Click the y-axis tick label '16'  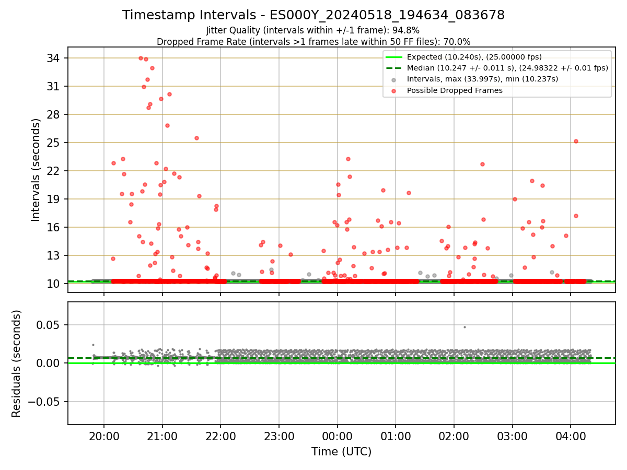point(54,227)
